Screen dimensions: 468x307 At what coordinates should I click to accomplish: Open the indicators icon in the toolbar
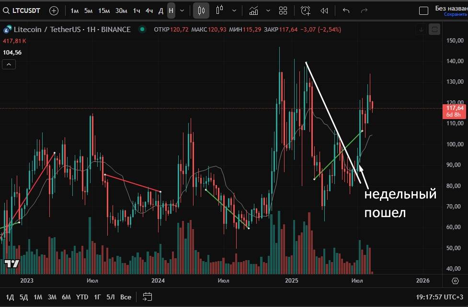coord(254,11)
